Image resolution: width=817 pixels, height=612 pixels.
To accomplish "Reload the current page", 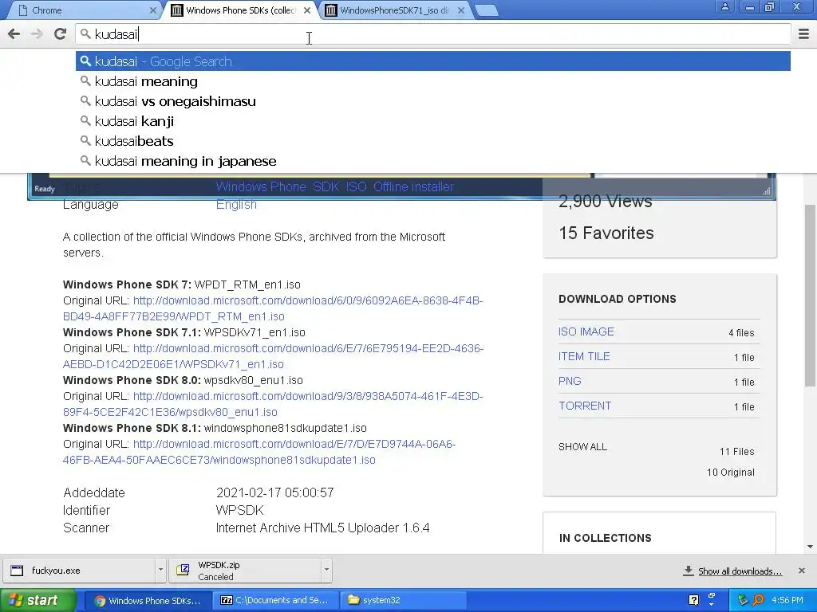I will pyautogui.click(x=60, y=34).
